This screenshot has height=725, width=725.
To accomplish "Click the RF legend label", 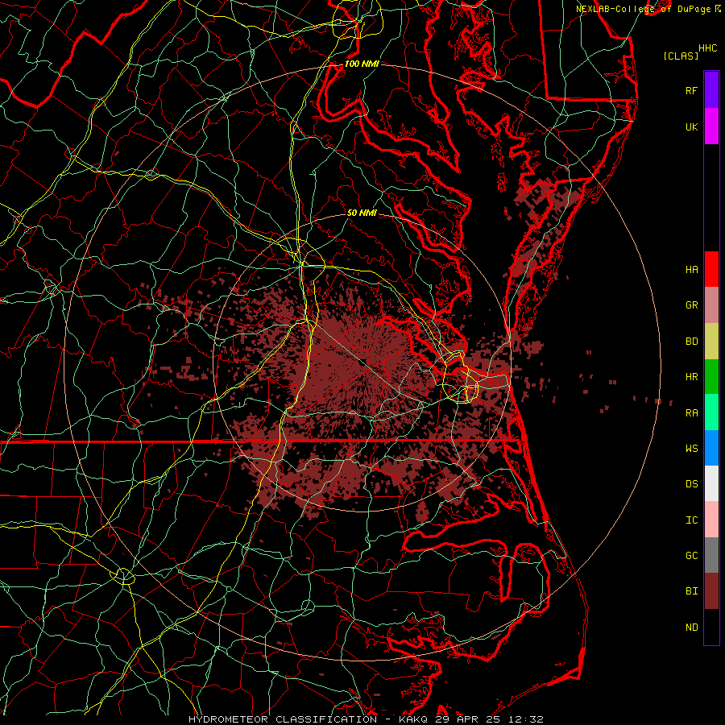I will [x=691, y=90].
